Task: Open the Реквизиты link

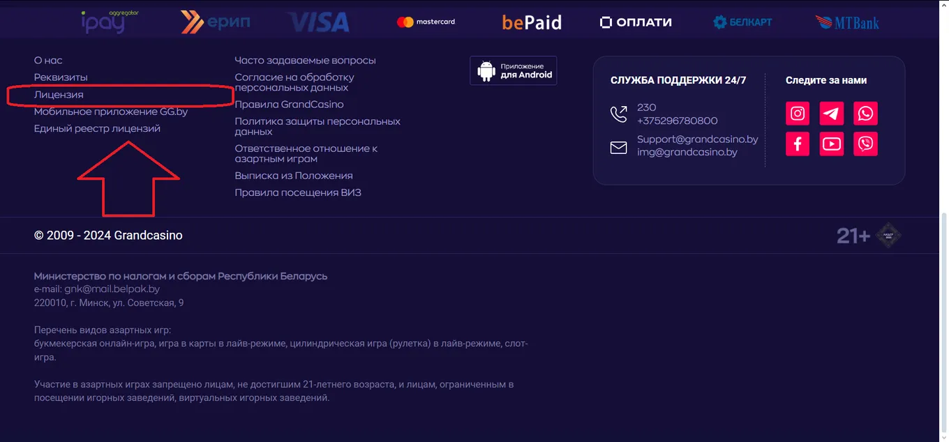Action: [x=61, y=77]
